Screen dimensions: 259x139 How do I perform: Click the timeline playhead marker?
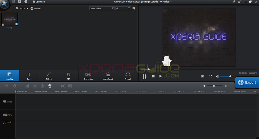(16, 92)
